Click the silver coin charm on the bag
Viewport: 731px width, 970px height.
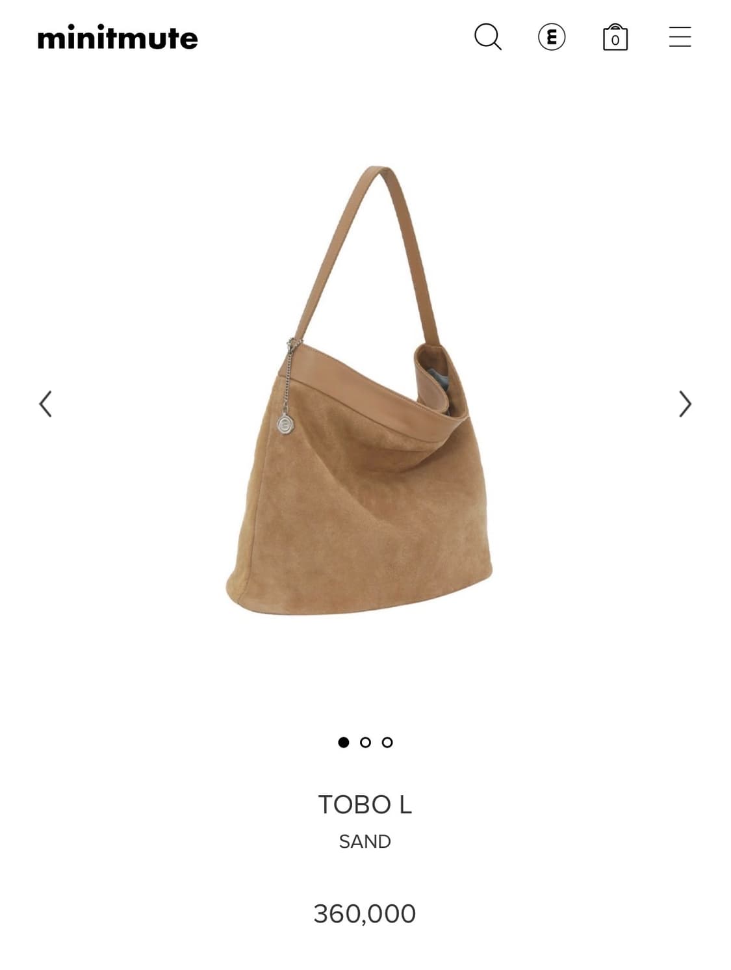[x=285, y=425]
